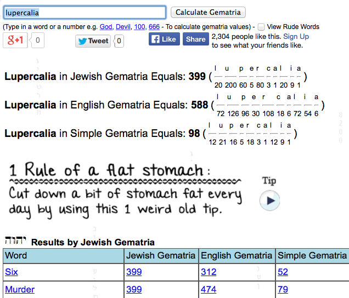The width and height of the screenshot is (349, 298).
Task: Open the God example link
Action: pos(106,27)
